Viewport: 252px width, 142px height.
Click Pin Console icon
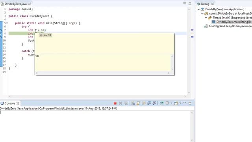pyautogui.click(x=161, y=103)
